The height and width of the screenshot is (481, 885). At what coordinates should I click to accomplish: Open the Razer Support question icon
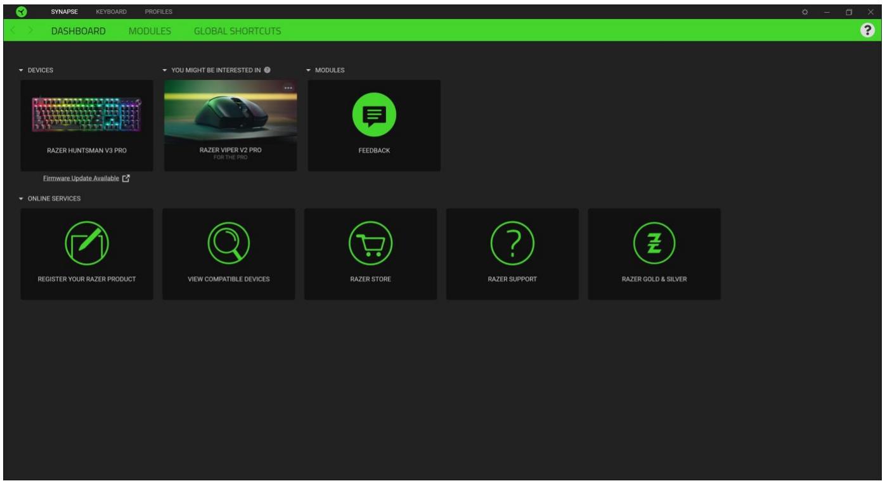click(x=512, y=245)
